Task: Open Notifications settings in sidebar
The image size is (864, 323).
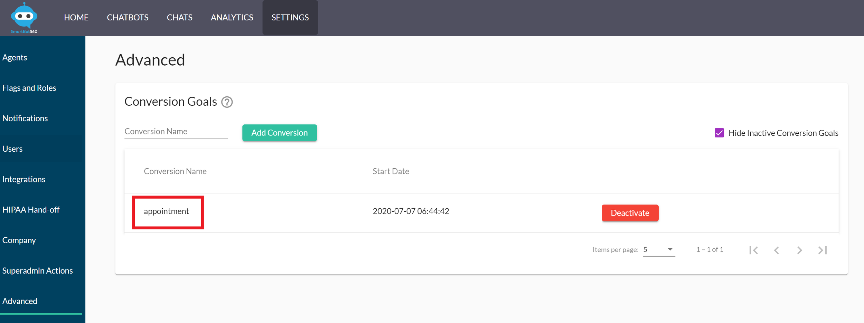Action: (25, 118)
